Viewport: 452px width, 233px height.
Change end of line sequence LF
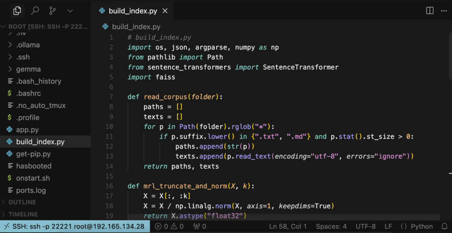tap(388, 226)
